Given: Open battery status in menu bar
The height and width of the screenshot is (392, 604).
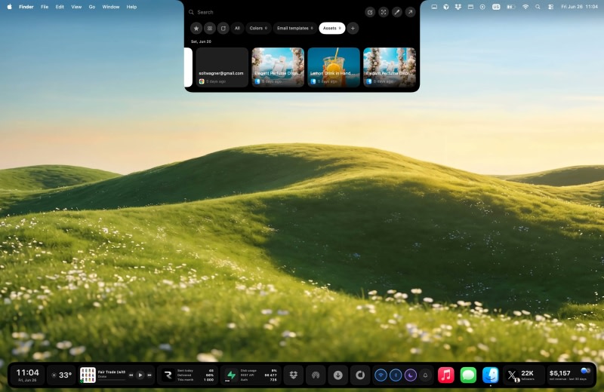Looking at the screenshot, I should point(511,7).
